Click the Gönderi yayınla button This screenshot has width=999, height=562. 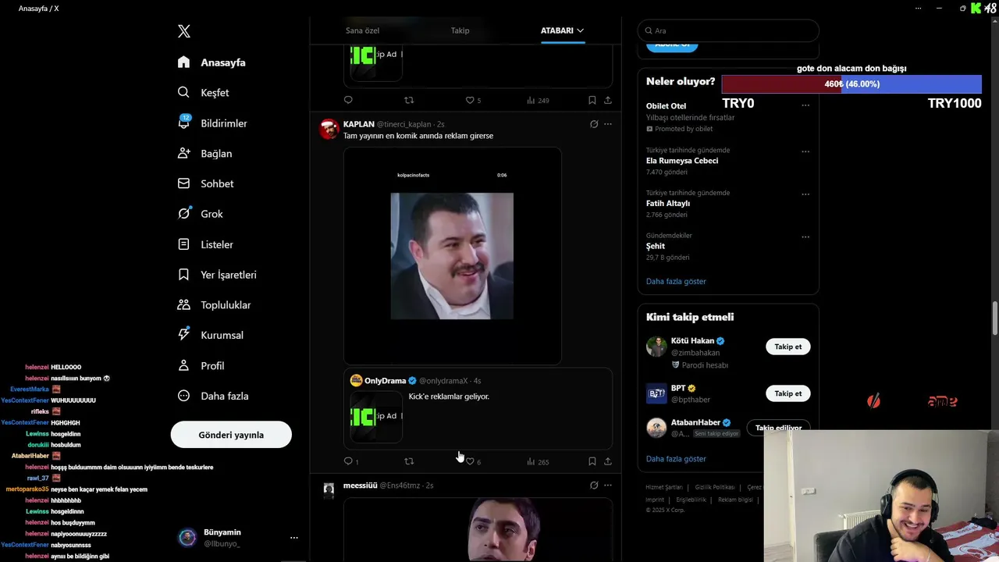point(231,435)
